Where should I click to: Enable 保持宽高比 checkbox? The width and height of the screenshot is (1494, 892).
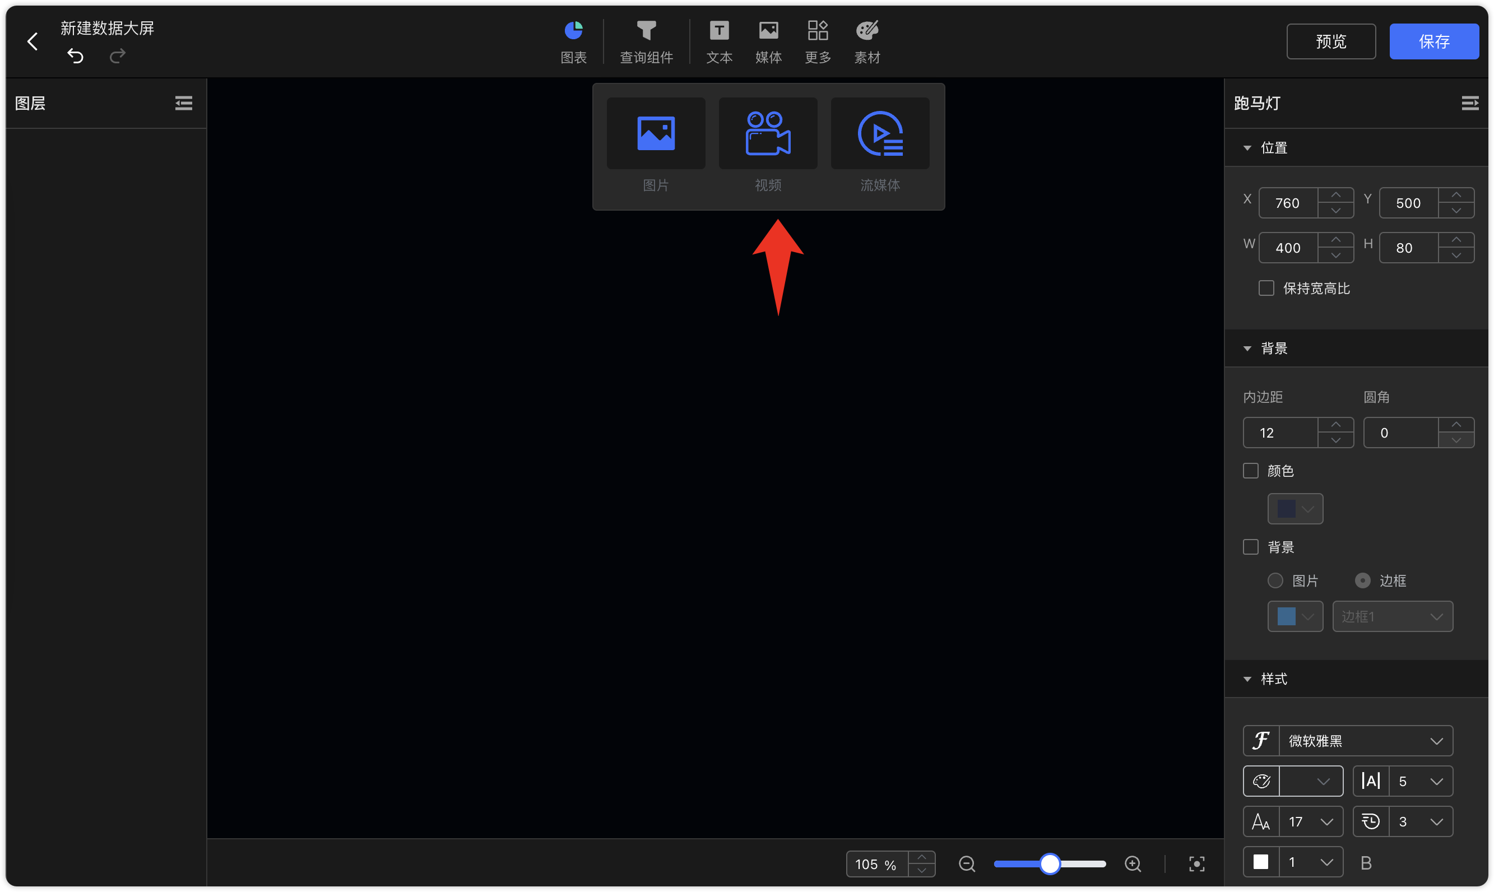click(x=1266, y=288)
